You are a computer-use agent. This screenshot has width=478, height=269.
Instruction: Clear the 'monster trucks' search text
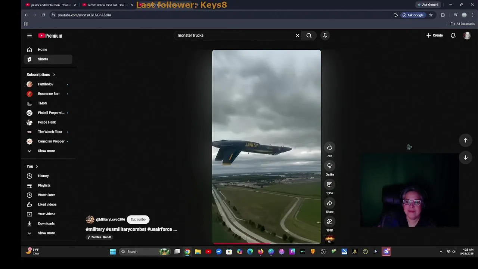click(x=298, y=35)
